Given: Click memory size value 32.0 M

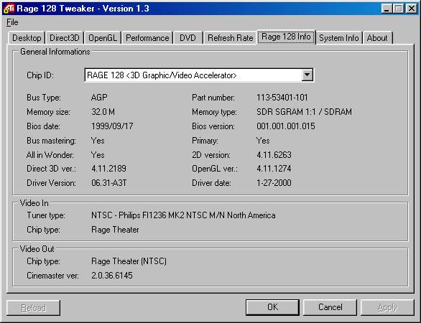Looking at the screenshot, I should [103, 111].
